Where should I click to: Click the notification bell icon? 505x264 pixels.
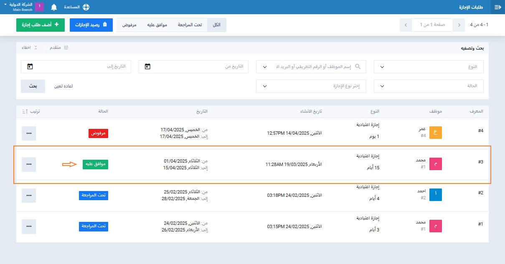pyautogui.click(x=54, y=7)
